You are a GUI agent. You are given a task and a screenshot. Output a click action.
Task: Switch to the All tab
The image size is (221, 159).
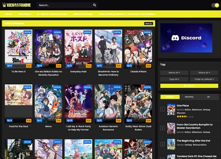coord(208,97)
